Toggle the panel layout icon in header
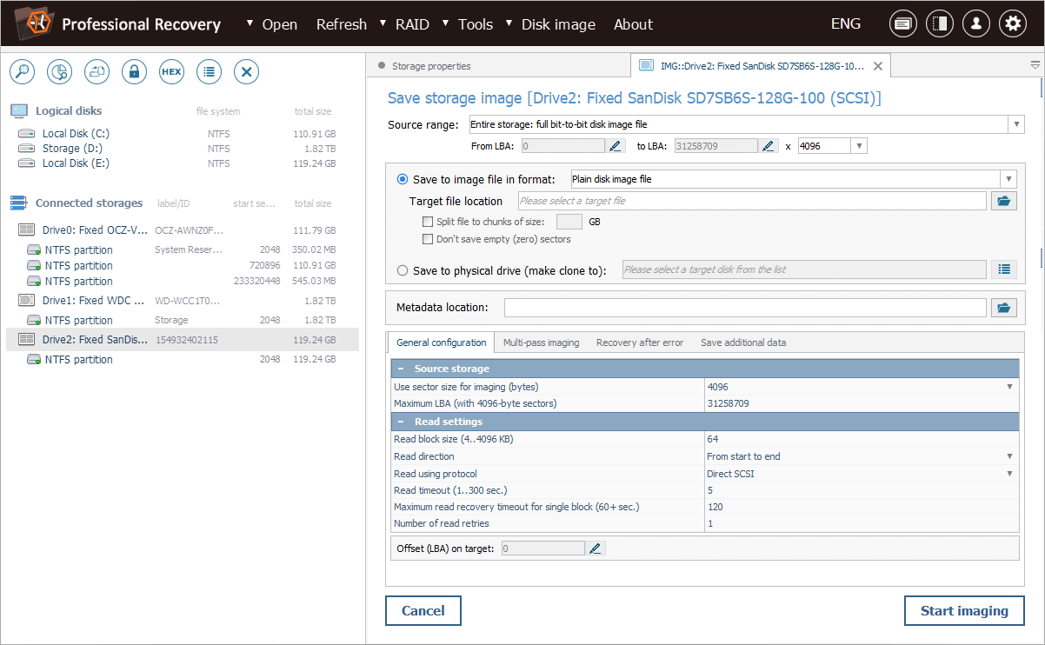The height and width of the screenshot is (645, 1045). coord(940,24)
